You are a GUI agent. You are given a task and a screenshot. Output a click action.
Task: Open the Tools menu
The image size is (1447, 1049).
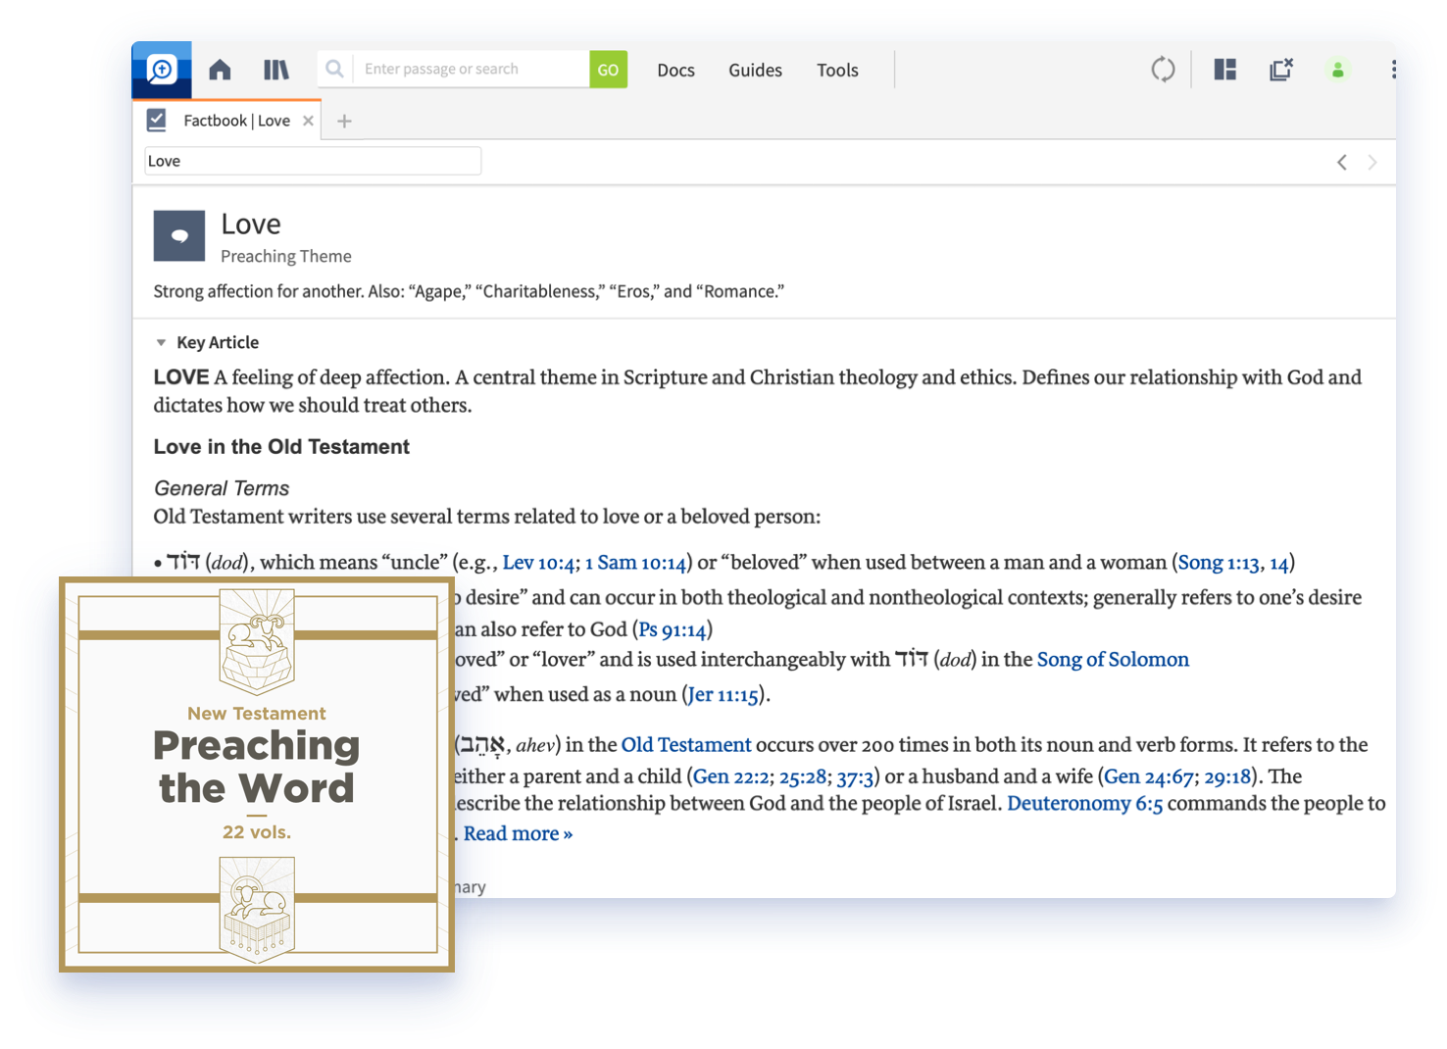pos(837,70)
